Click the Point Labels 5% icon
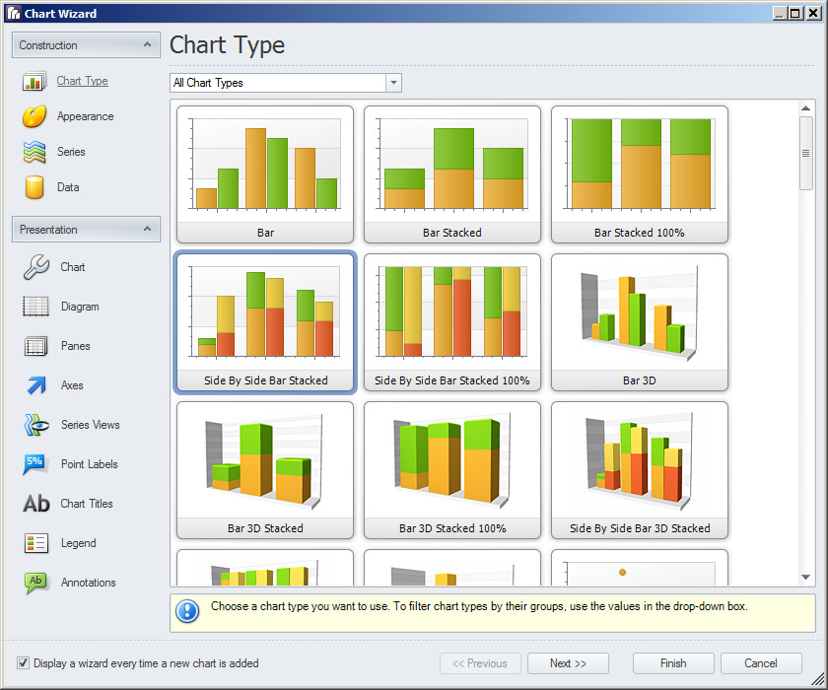 [34, 464]
